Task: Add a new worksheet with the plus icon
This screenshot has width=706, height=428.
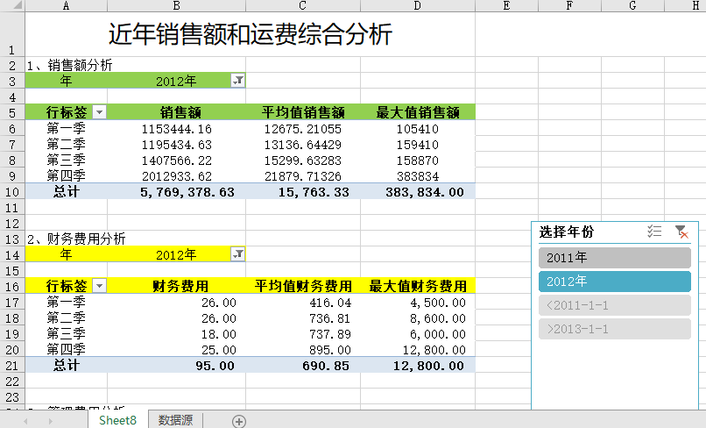Action: 238,421
